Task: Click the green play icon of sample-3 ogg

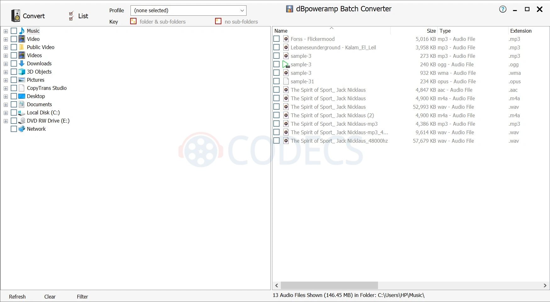Action: [286, 64]
